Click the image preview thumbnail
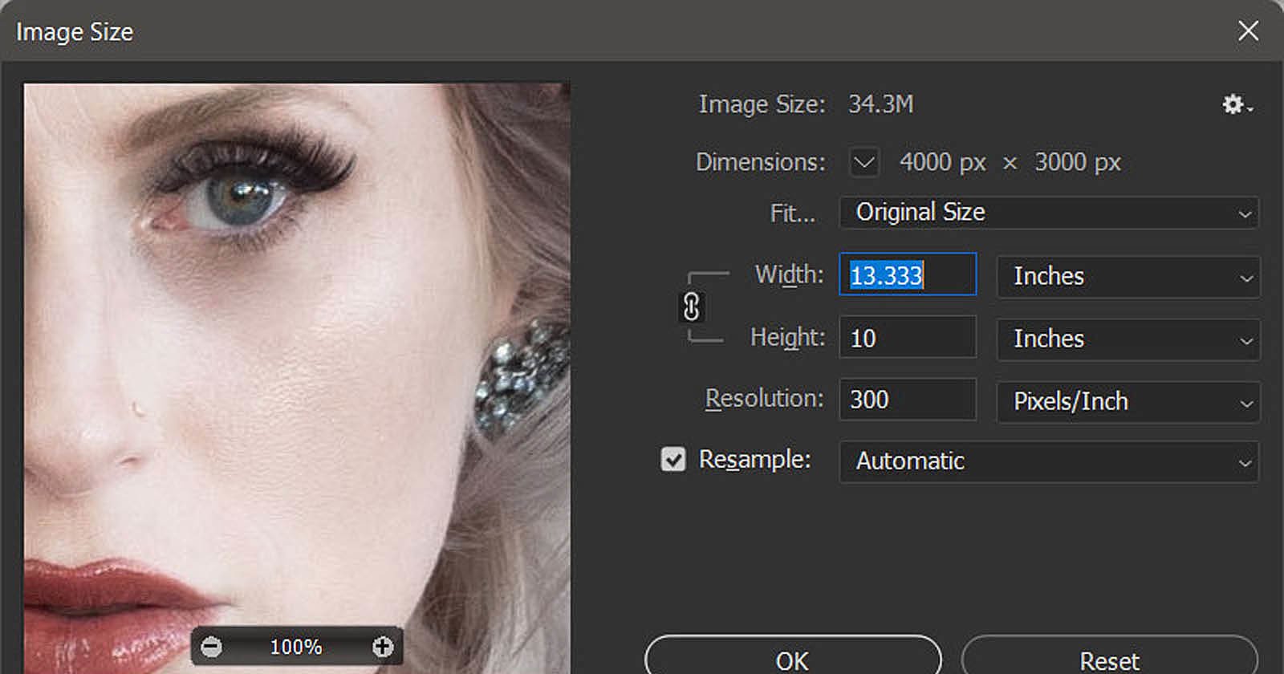This screenshot has width=1284, height=674. (x=297, y=378)
